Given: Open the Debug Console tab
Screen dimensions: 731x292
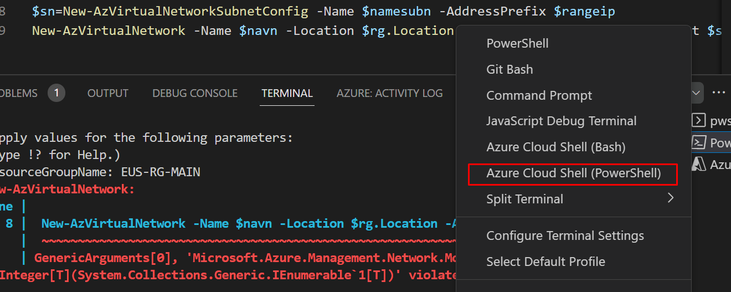Looking at the screenshot, I should 195,93.
